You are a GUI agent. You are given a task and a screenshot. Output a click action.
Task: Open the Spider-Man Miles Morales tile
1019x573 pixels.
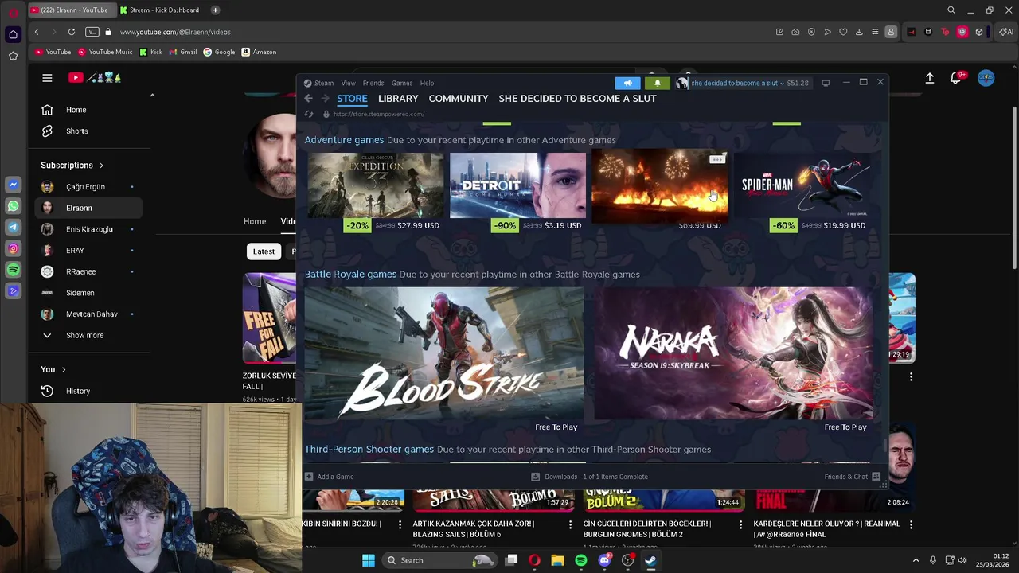coord(802,185)
